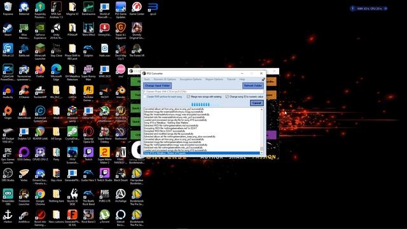
Task: Open the Skyrim SE SKSE shortcut
Action: (72, 197)
